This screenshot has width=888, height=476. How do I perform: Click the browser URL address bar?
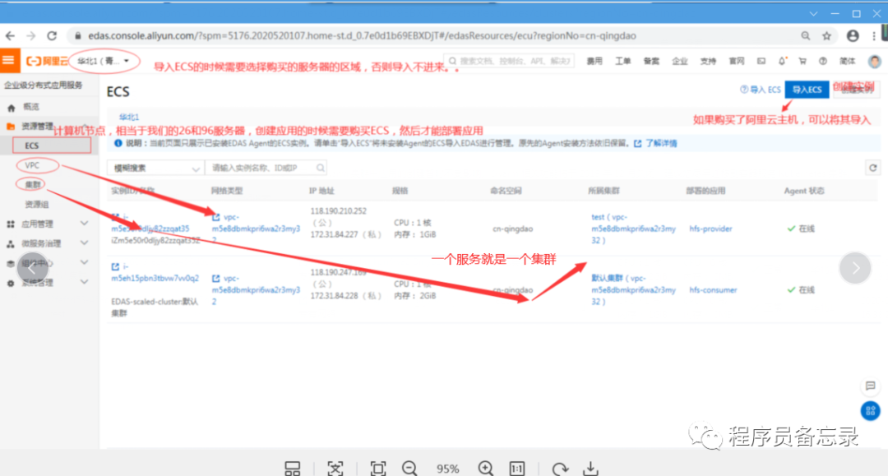[363, 35]
